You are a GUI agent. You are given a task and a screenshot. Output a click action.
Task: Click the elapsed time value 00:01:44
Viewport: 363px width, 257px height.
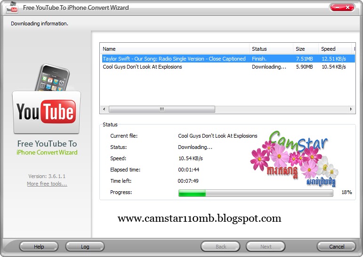pos(188,170)
